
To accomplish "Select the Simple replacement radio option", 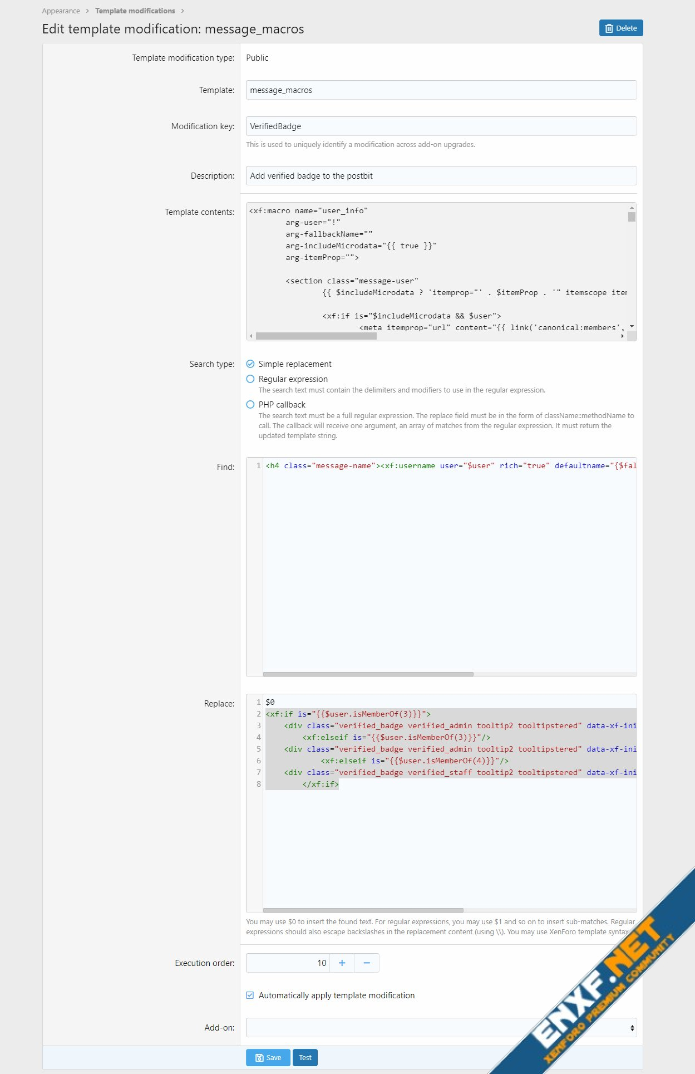I will point(250,364).
